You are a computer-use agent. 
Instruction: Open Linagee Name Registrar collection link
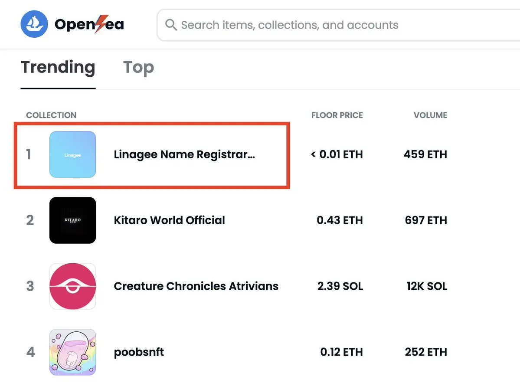pyautogui.click(x=184, y=154)
